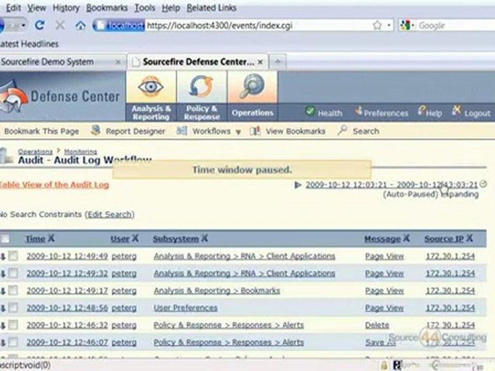This screenshot has width=495, height=371.
Task: Check the 12:49:49 row checkbox
Action: [x=13, y=256]
